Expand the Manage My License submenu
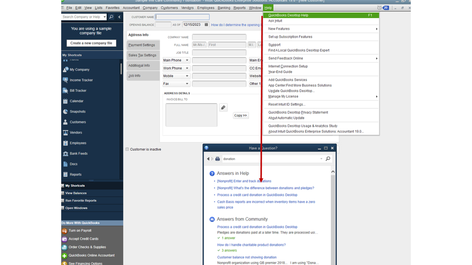Viewport: 472px width, 265px height. (377, 97)
